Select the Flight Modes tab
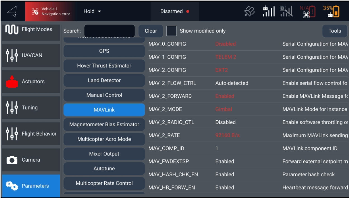Image resolution: width=349 pixels, height=198 pixels. 31,30
